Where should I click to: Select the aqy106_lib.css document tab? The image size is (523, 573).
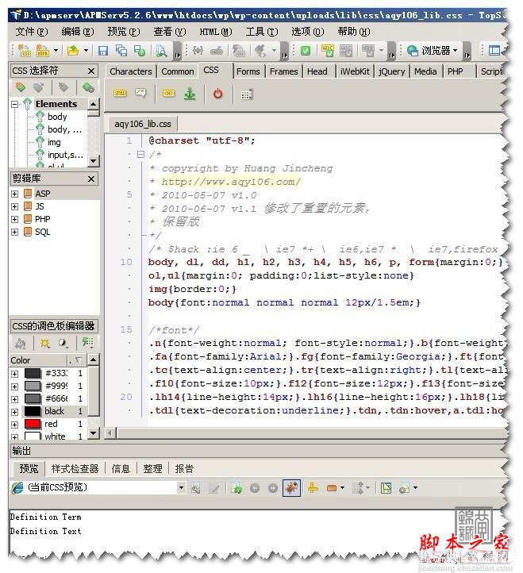click(143, 124)
